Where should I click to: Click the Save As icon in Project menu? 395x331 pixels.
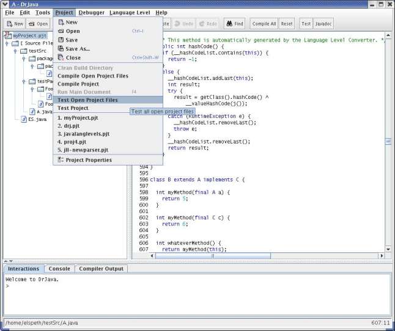[61, 48]
